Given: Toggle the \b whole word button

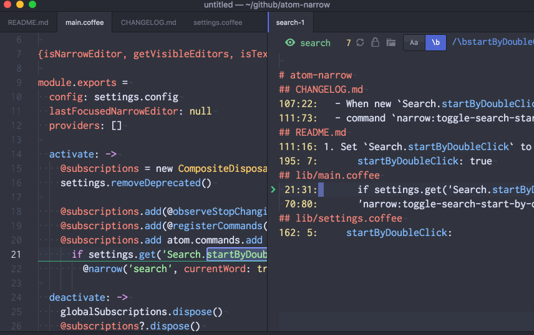Looking at the screenshot, I should [x=435, y=42].
